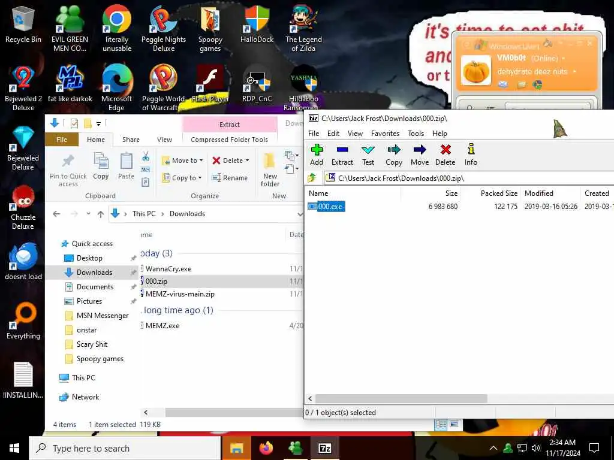The height and width of the screenshot is (460, 614).
Task: Select 000.exe in the 7-Zip file list
Action: [x=330, y=207]
